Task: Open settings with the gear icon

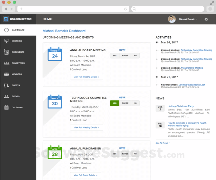Action: (206, 19)
